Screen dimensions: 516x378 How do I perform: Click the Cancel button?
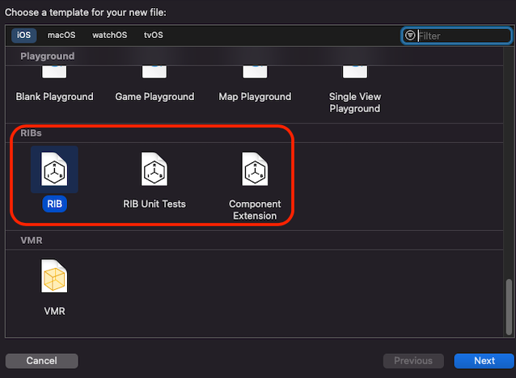[x=42, y=361]
